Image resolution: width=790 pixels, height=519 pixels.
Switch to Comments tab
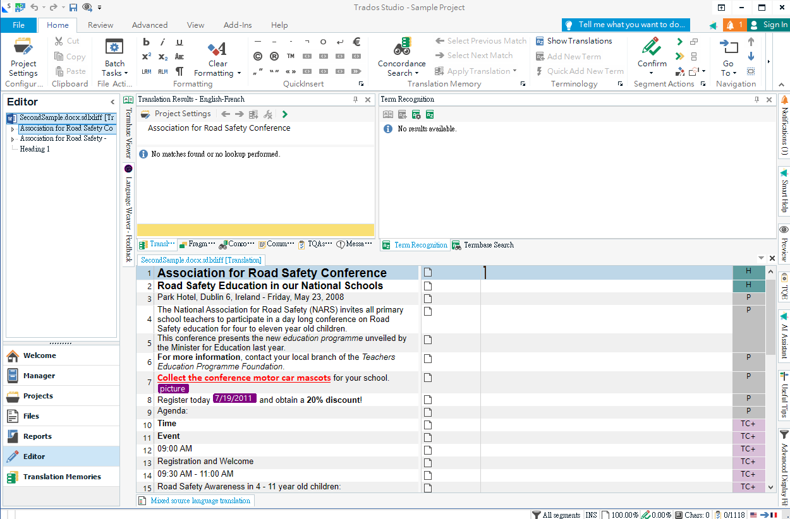pos(276,244)
